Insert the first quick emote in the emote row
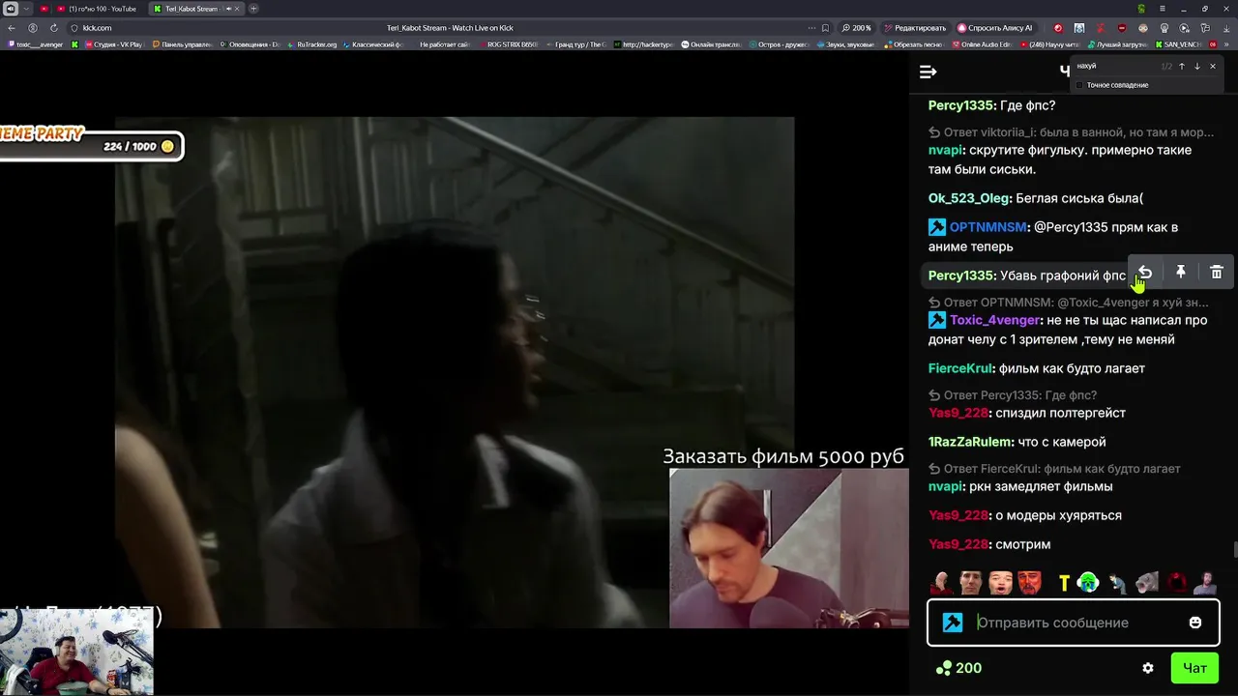The image size is (1238, 696). pyautogui.click(x=941, y=583)
